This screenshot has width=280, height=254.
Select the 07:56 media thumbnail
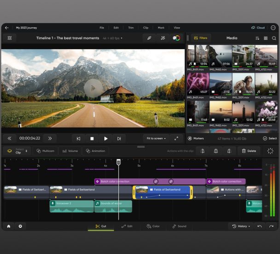tap(221, 56)
